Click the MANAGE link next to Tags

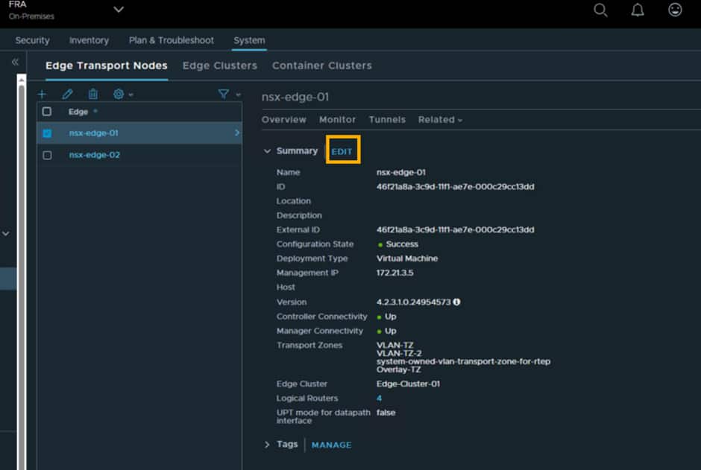(331, 445)
